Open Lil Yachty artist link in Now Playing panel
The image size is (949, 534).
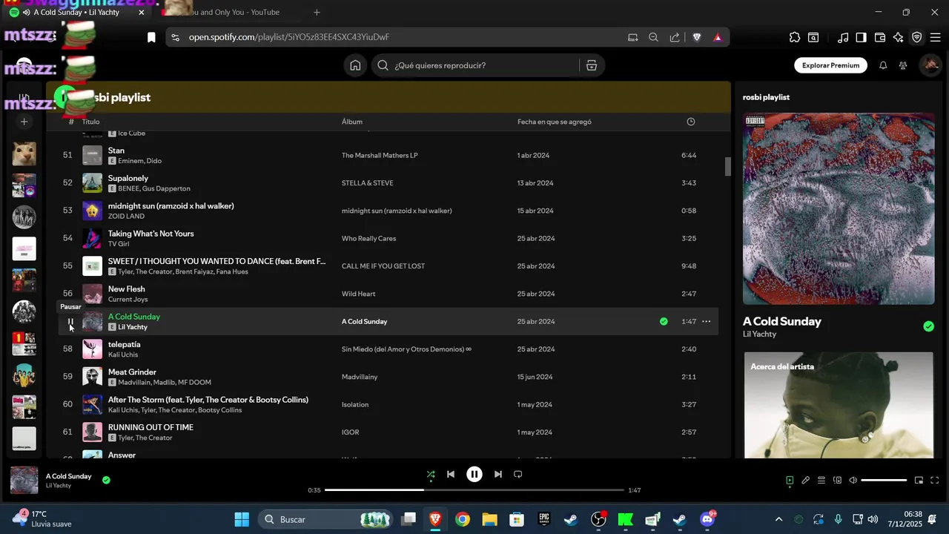[x=759, y=334]
